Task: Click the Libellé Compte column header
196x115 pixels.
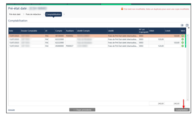Action: 92,31
